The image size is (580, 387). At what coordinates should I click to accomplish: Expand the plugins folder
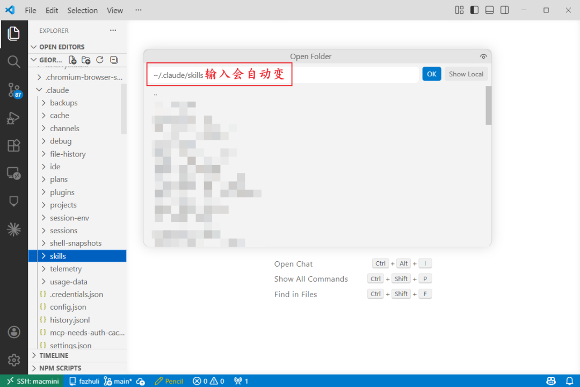point(77,192)
